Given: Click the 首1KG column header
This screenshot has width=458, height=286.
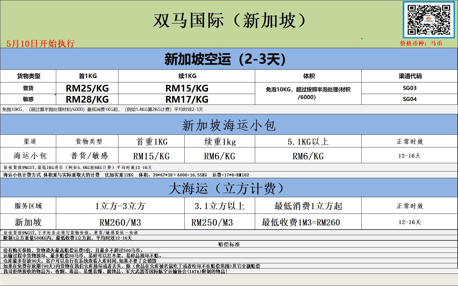Looking at the screenshot, I should [87, 76].
